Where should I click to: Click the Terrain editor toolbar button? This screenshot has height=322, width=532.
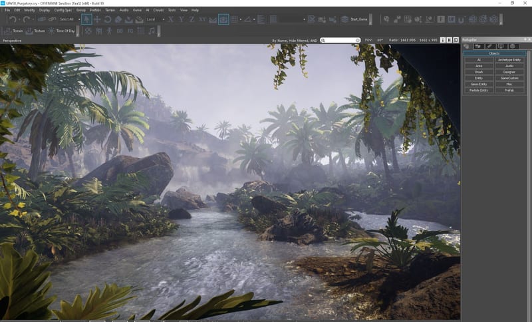point(13,31)
